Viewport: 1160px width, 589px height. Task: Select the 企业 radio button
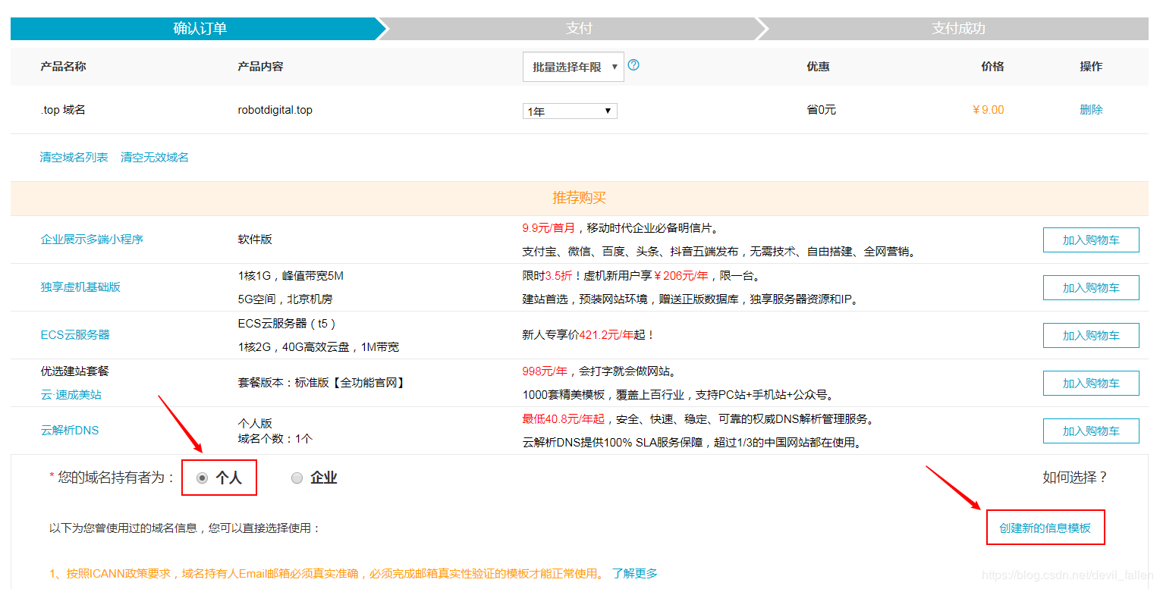click(x=297, y=478)
